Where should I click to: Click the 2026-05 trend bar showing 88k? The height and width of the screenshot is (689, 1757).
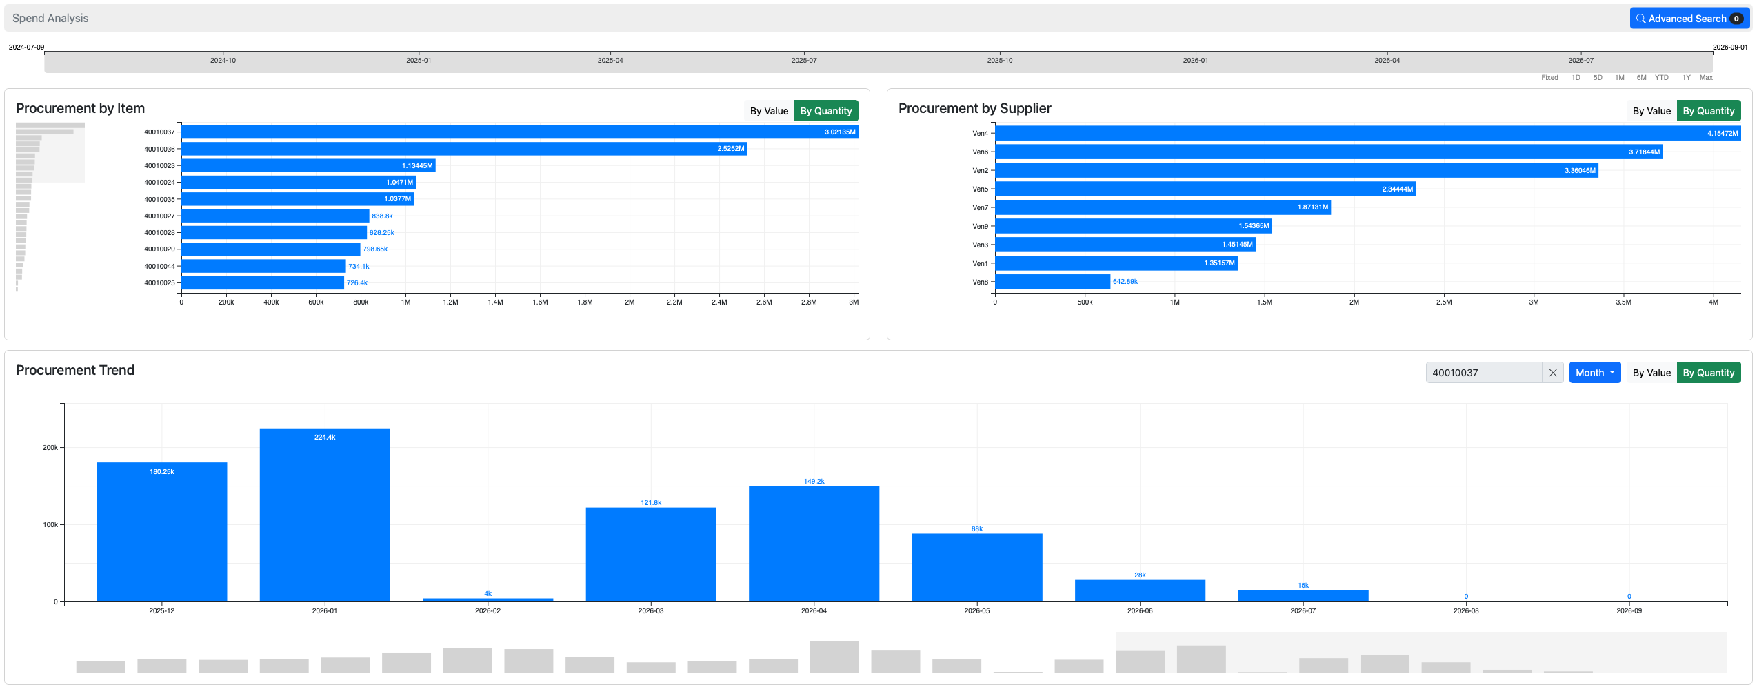click(x=977, y=568)
